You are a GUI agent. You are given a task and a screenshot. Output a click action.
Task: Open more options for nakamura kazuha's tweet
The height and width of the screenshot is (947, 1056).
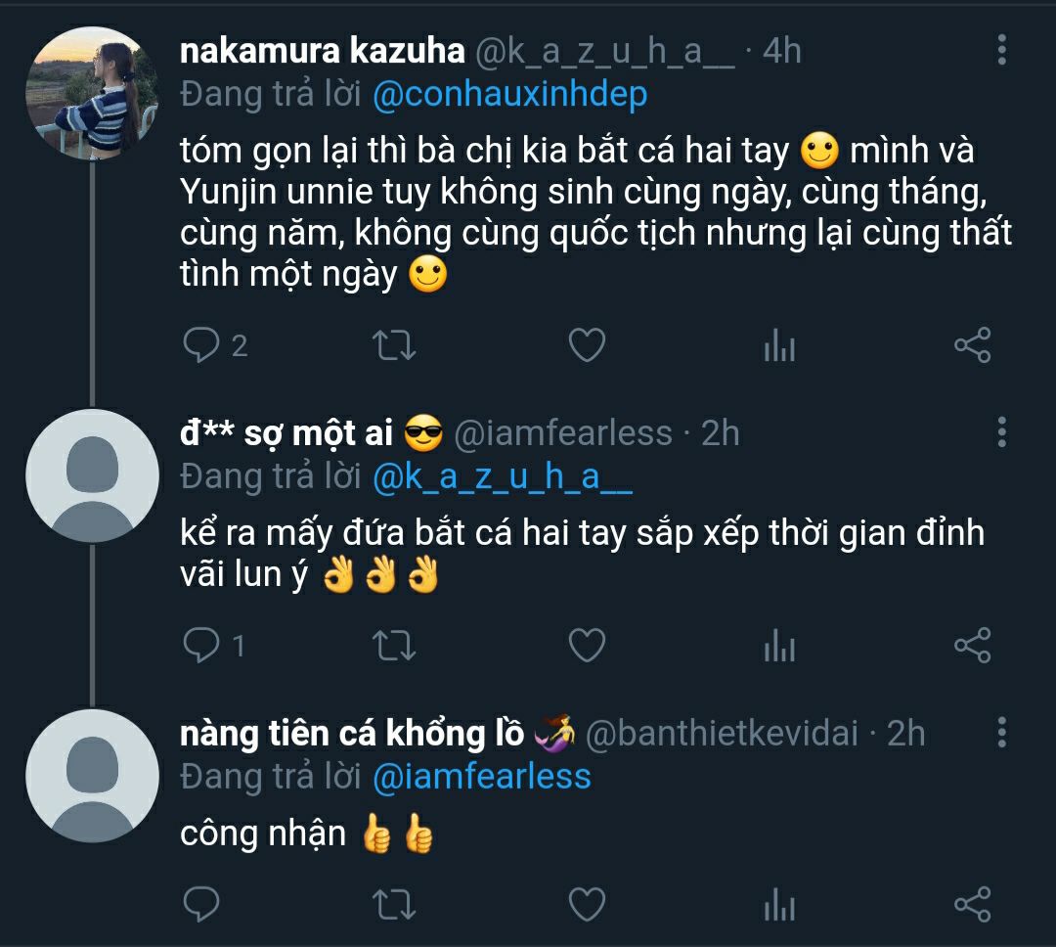pos(1001,50)
